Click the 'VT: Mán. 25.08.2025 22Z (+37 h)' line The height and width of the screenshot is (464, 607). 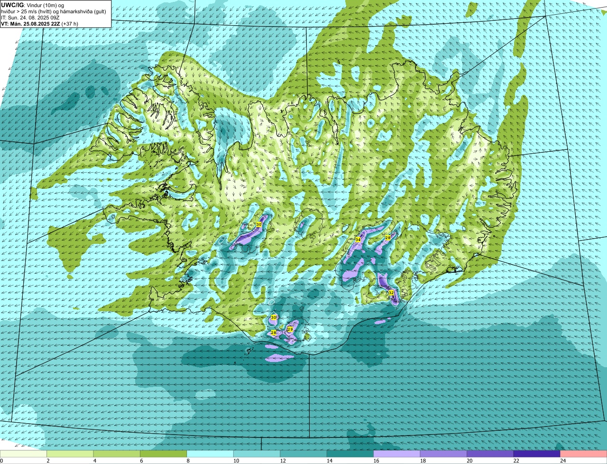(x=39, y=23)
